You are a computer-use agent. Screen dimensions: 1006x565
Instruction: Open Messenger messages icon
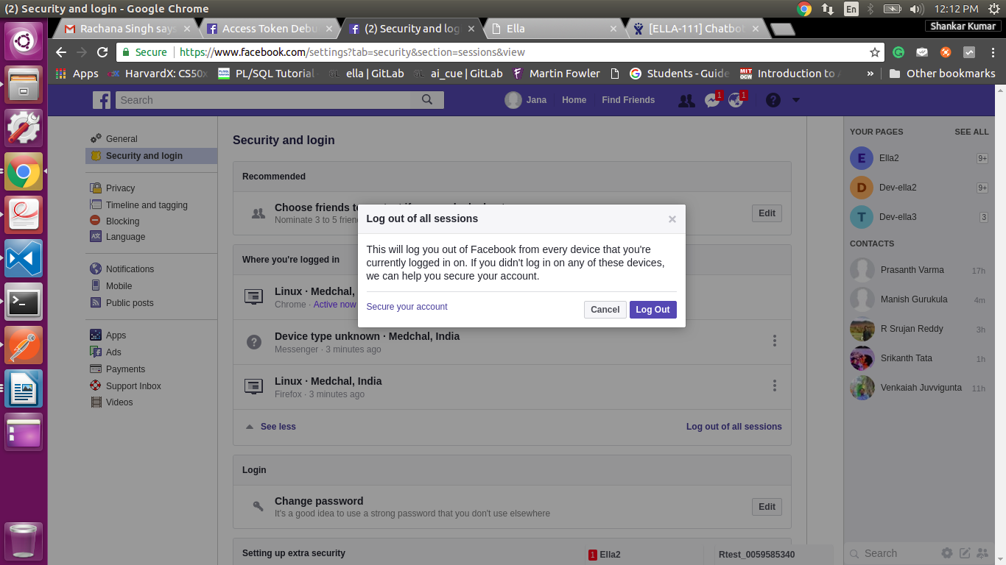712,101
